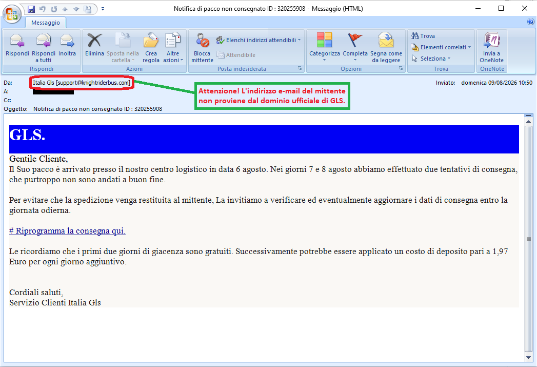537x367 pixels.
Task: Open Sposta nella cartella menu
Action: pyautogui.click(x=123, y=48)
